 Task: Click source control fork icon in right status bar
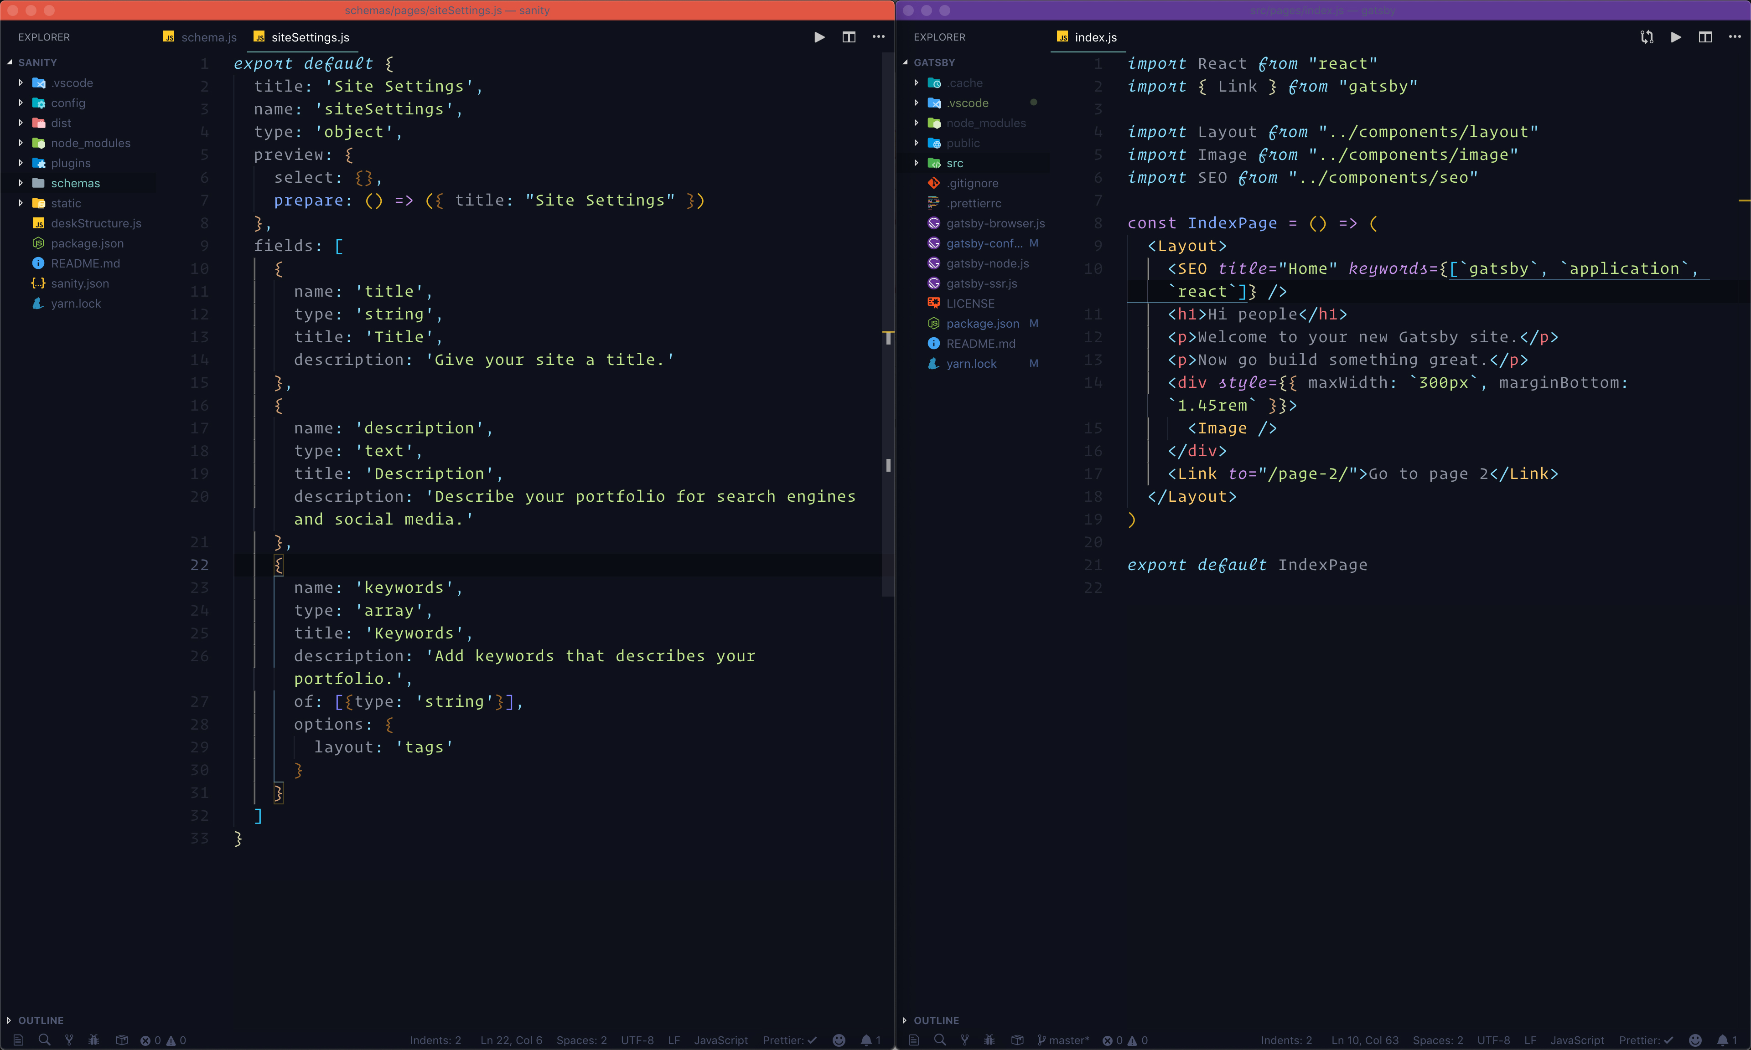(965, 1040)
